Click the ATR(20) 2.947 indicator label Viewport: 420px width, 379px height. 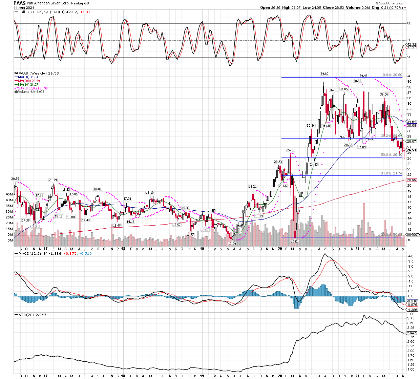(x=33, y=315)
